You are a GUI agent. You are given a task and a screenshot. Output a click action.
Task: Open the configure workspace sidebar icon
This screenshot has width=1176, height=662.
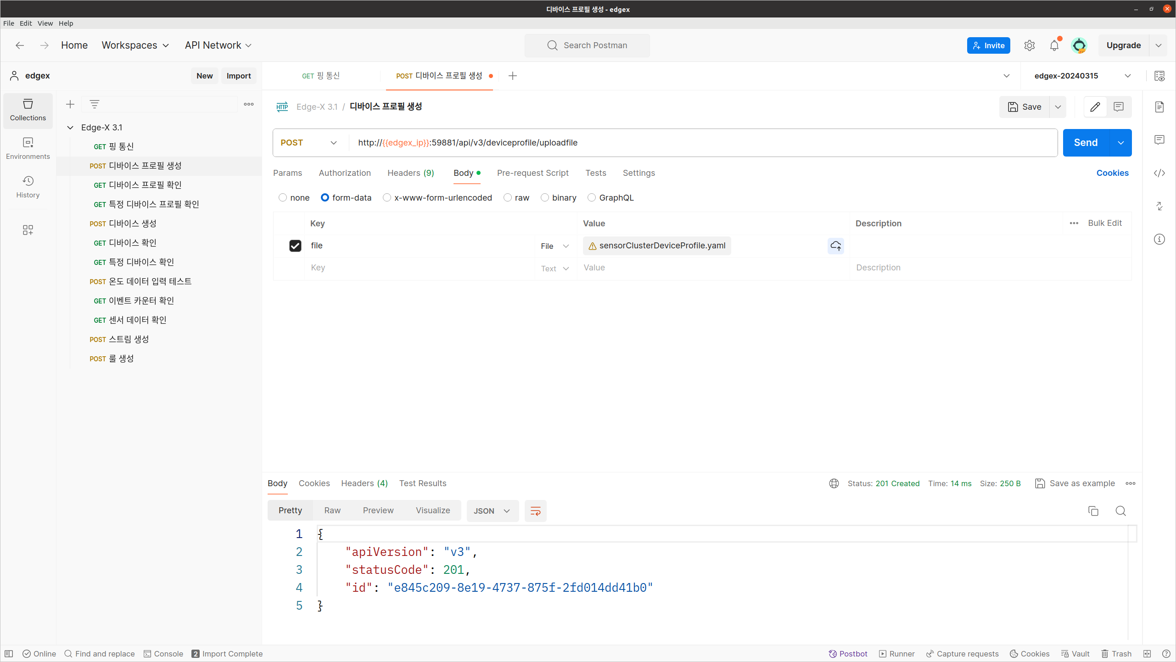click(28, 230)
